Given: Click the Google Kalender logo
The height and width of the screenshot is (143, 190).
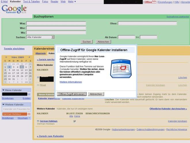Looking at the screenshot, I should 14,9.
